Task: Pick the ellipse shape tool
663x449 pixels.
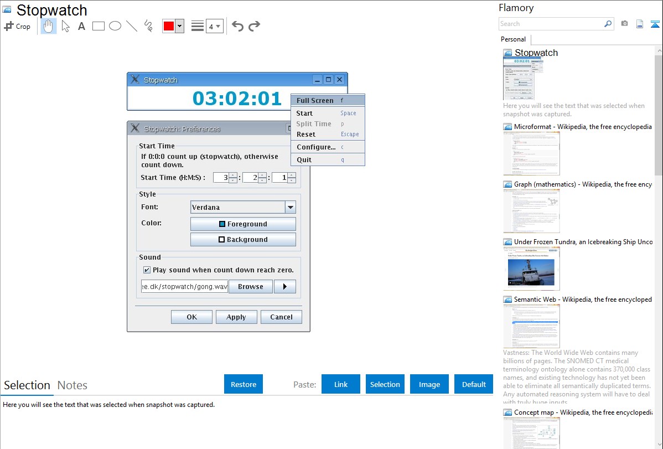Action: click(115, 26)
